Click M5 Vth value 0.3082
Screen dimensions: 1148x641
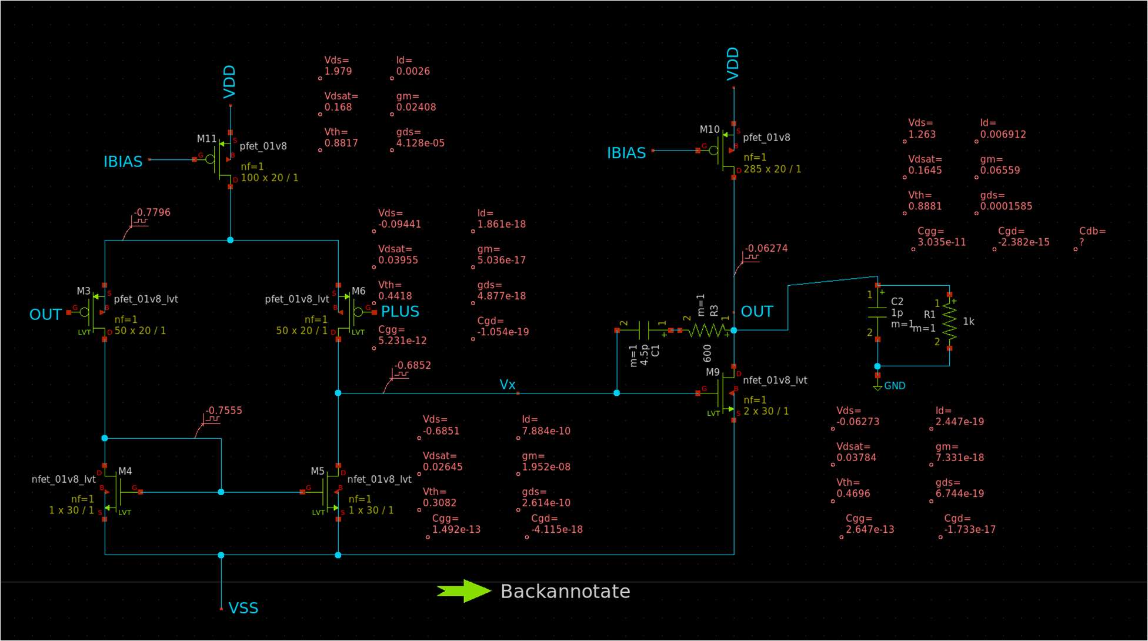(439, 503)
